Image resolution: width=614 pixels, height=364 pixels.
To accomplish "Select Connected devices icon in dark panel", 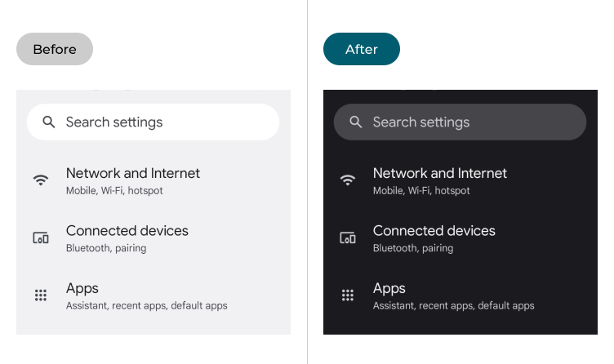I will [348, 238].
